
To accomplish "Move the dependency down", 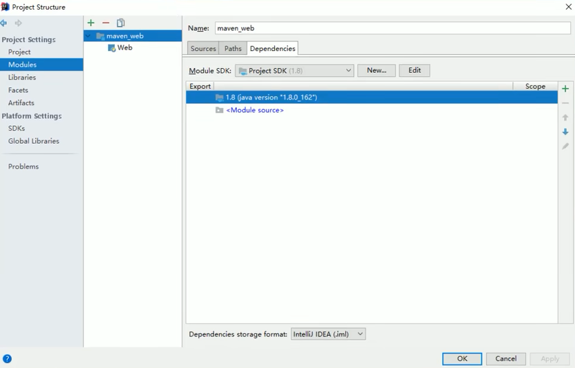I will (x=565, y=132).
